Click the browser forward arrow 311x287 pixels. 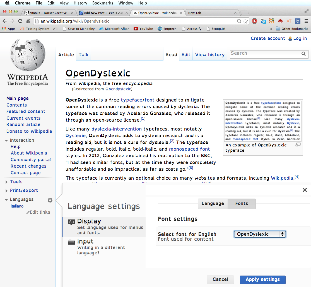click(12, 21)
